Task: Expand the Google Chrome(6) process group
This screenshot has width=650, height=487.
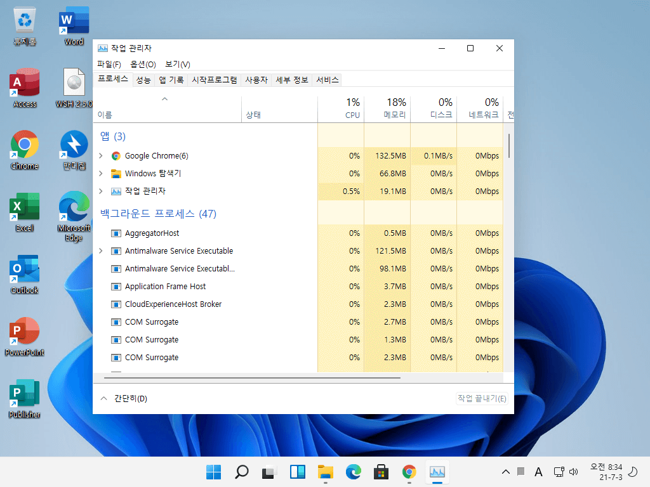Action: (x=101, y=156)
